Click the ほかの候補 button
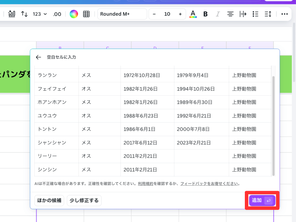 (x=49, y=201)
